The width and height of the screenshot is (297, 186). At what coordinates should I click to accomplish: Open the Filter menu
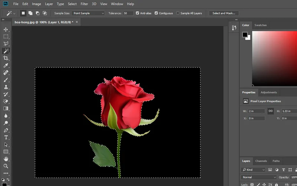coord(84,4)
